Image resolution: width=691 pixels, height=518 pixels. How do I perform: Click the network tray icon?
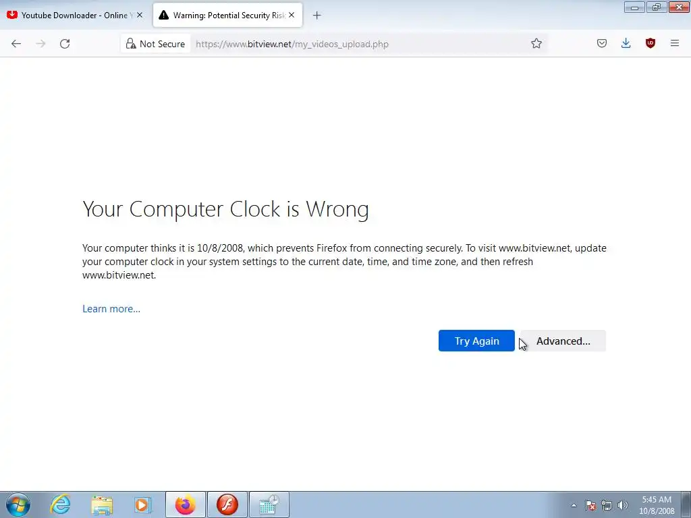[x=607, y=505]
